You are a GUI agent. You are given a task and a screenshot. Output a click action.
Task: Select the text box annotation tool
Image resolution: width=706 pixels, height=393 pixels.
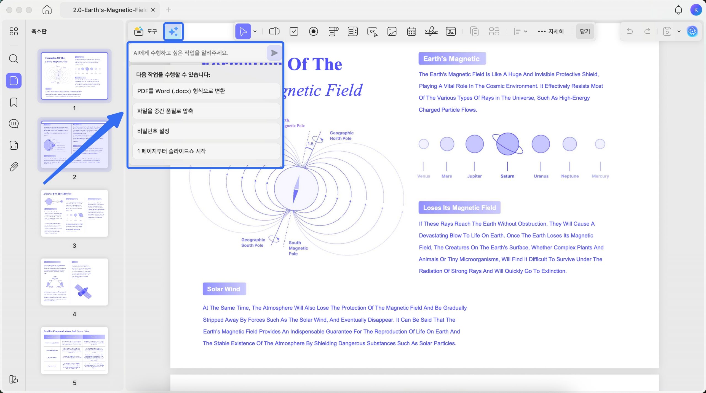[x=274, y=31]
